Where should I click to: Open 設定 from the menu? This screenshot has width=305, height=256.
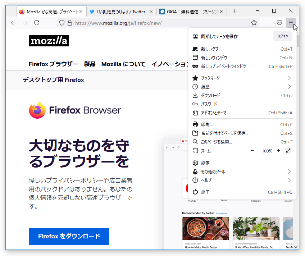[x=242, y=163]
